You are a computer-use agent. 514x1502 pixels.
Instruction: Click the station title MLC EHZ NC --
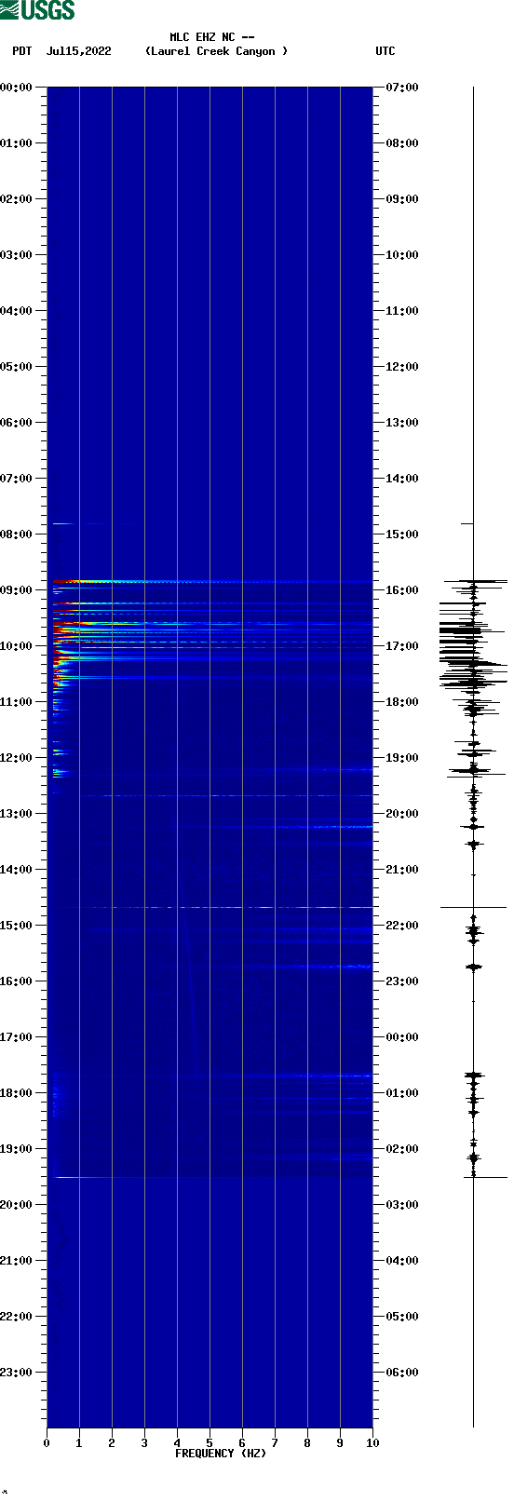212,37
